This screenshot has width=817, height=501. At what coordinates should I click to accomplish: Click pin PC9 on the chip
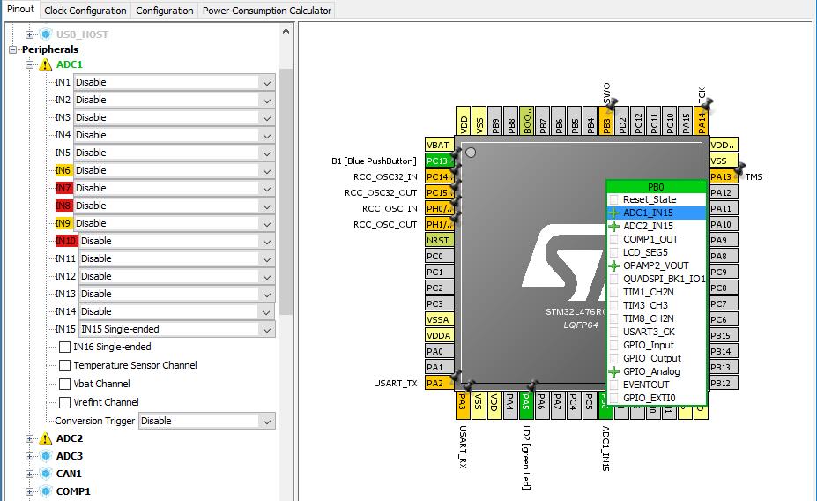[x=724, y=273]
